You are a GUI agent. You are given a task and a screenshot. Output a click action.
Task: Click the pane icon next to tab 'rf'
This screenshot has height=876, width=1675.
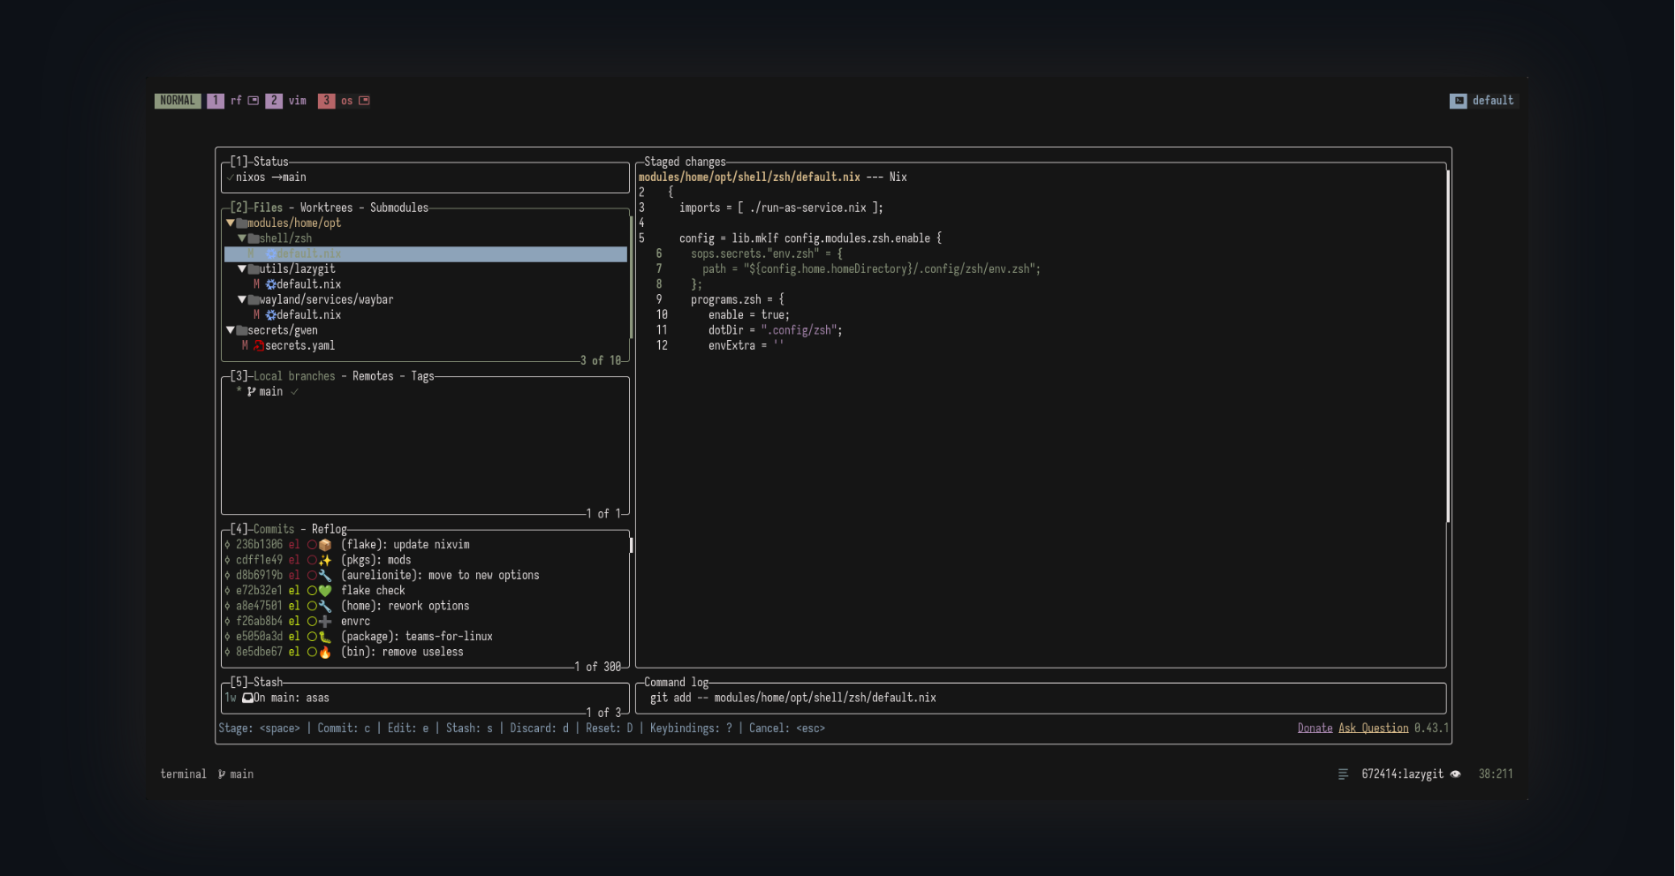(253, 101)
